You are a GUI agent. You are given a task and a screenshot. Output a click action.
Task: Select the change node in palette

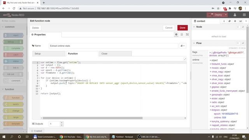point(13,111)
